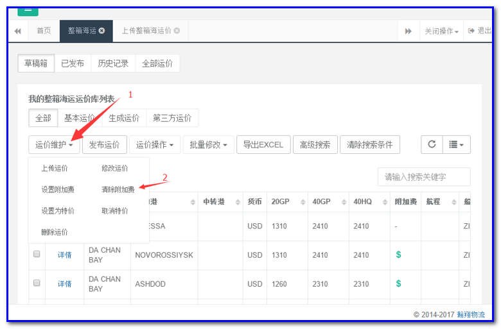Click the 退出 logout link

click(x=479, y=31)
